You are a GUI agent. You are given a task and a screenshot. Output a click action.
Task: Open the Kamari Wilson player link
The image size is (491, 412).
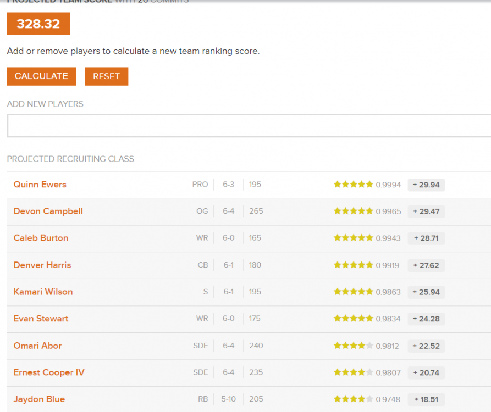[x=43, y=292]
